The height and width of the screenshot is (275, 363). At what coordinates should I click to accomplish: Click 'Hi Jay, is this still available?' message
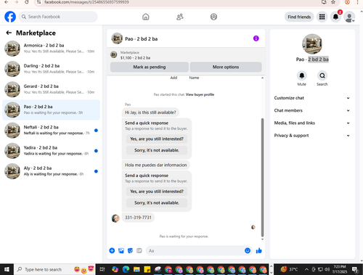150,112
